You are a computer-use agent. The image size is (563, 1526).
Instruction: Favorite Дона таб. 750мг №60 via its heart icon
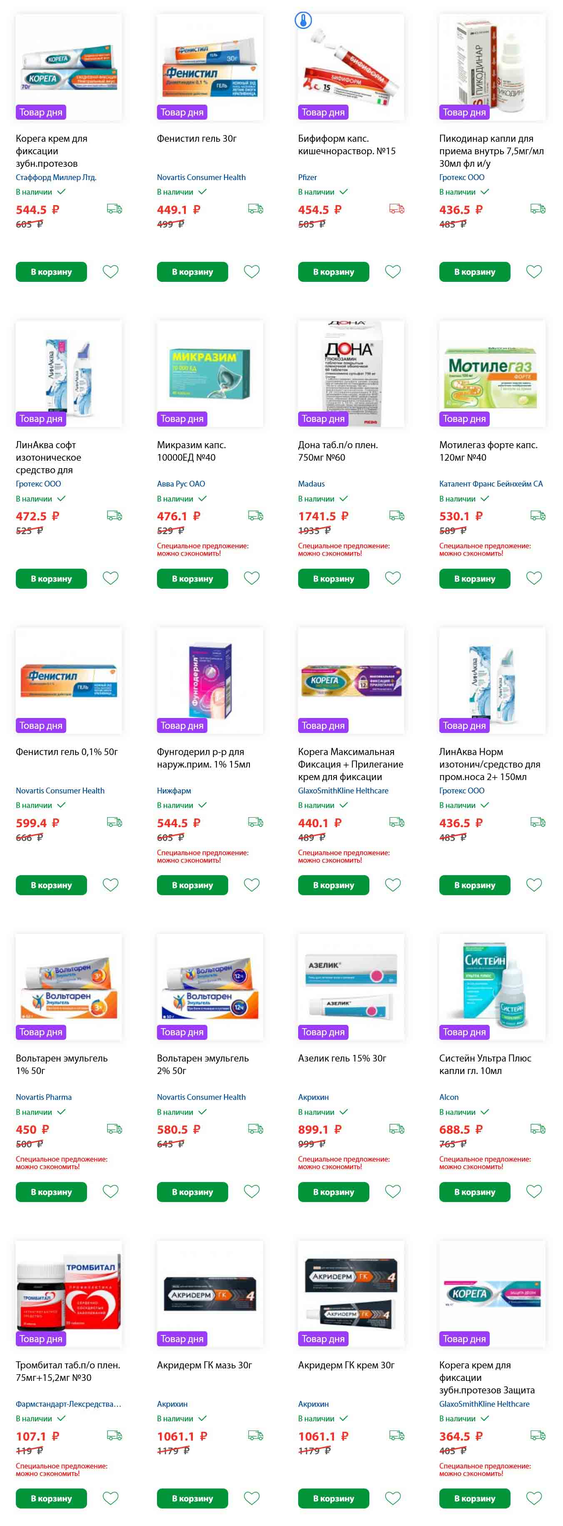pos(393,577)
